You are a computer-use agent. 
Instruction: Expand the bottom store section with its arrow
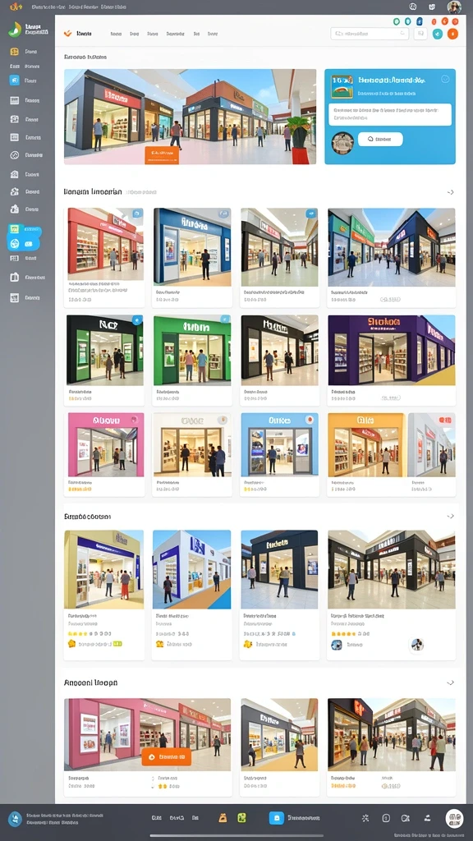[451, 682]
